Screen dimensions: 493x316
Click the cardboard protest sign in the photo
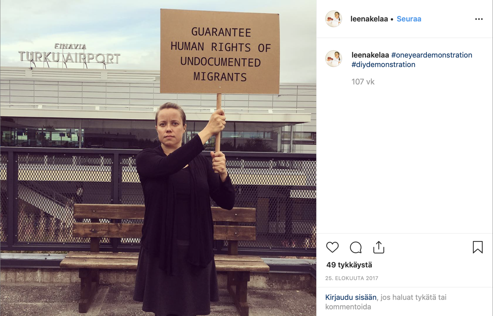(x=220, y=51)
